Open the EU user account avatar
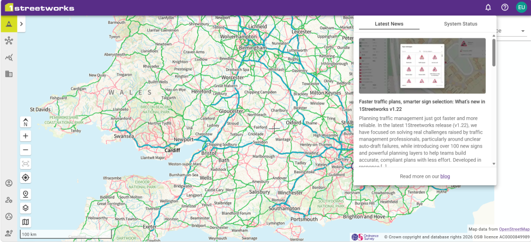531x242 pixels. [x=521, y=7]
